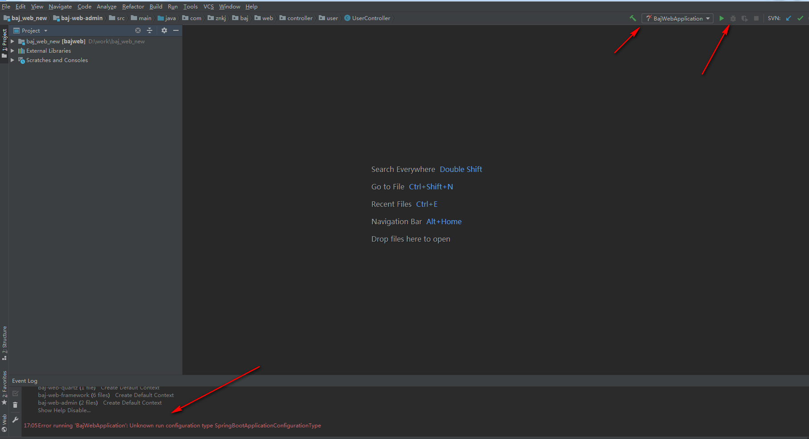
Task: Click the SVN update blue arrow icon
Action: 788,18
